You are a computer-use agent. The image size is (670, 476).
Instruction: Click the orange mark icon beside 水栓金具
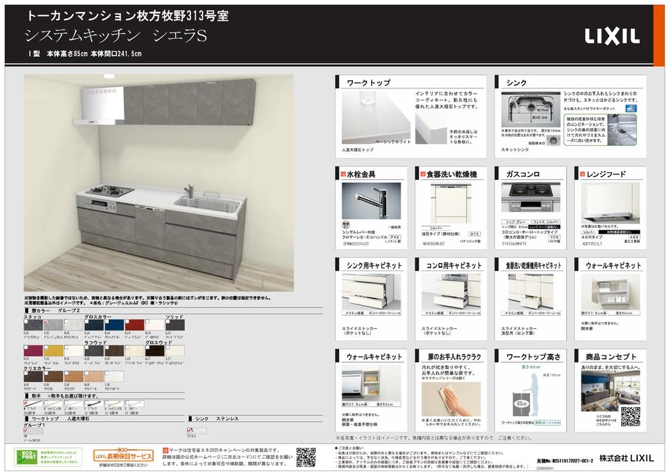point(344,174)
